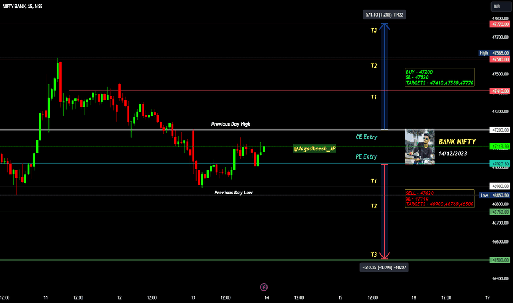513x303 pixels.
Task: Open the INR currency selector
Action: tap(500, 6)
